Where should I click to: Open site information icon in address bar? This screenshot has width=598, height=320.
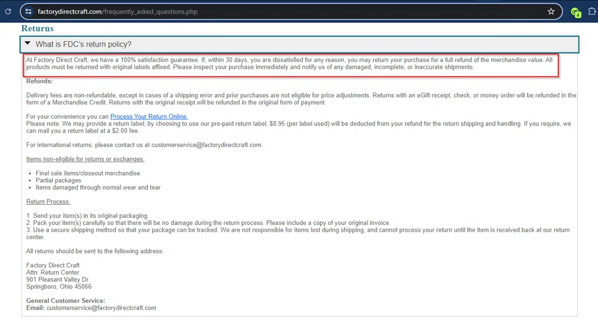click(28, 11)
